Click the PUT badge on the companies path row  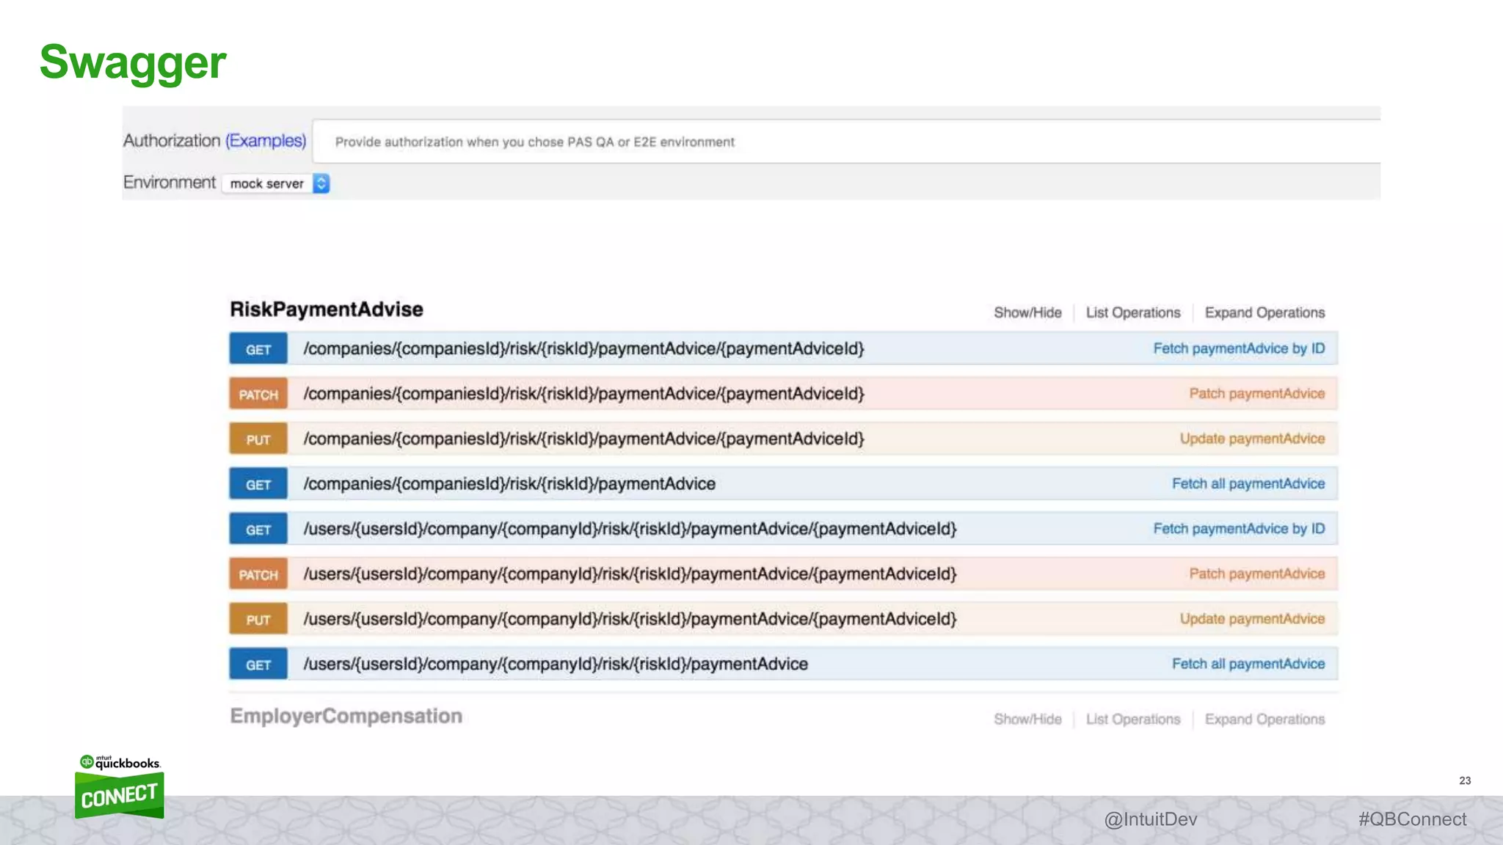pyautogui.click(x=258, y=439)
